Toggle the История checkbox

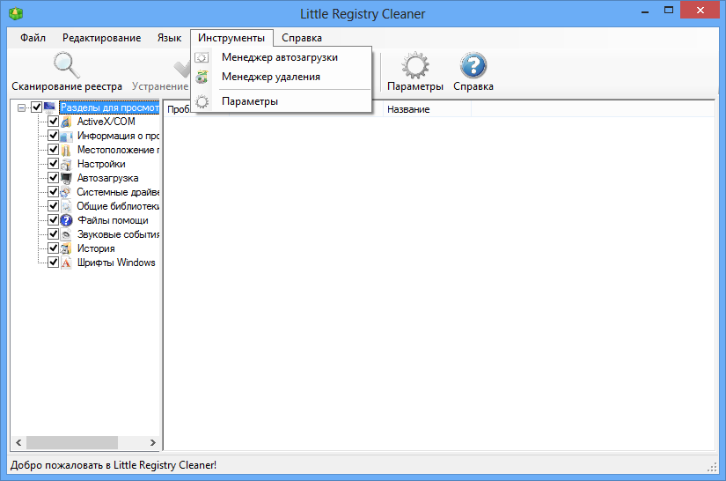[54, 248]
